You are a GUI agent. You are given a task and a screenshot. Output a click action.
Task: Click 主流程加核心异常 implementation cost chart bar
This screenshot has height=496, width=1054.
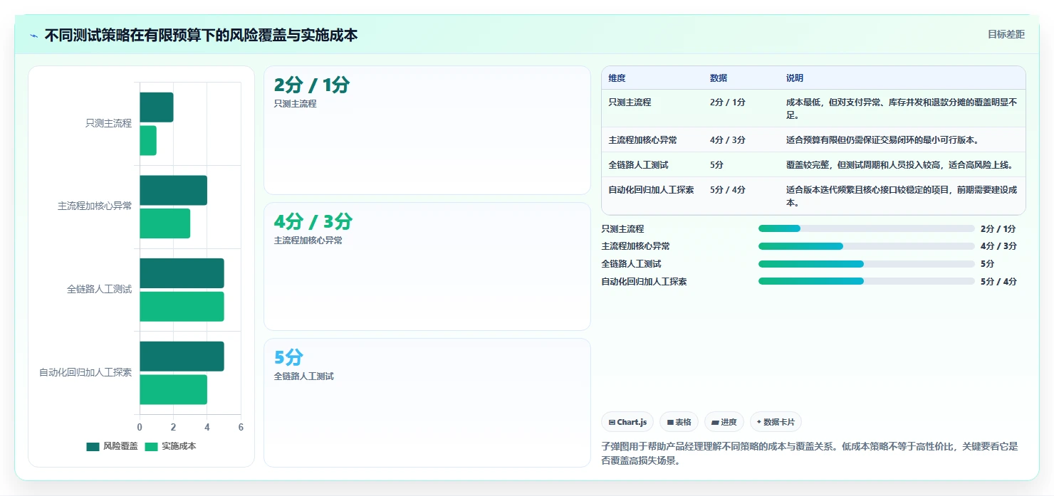pos(165,223)
